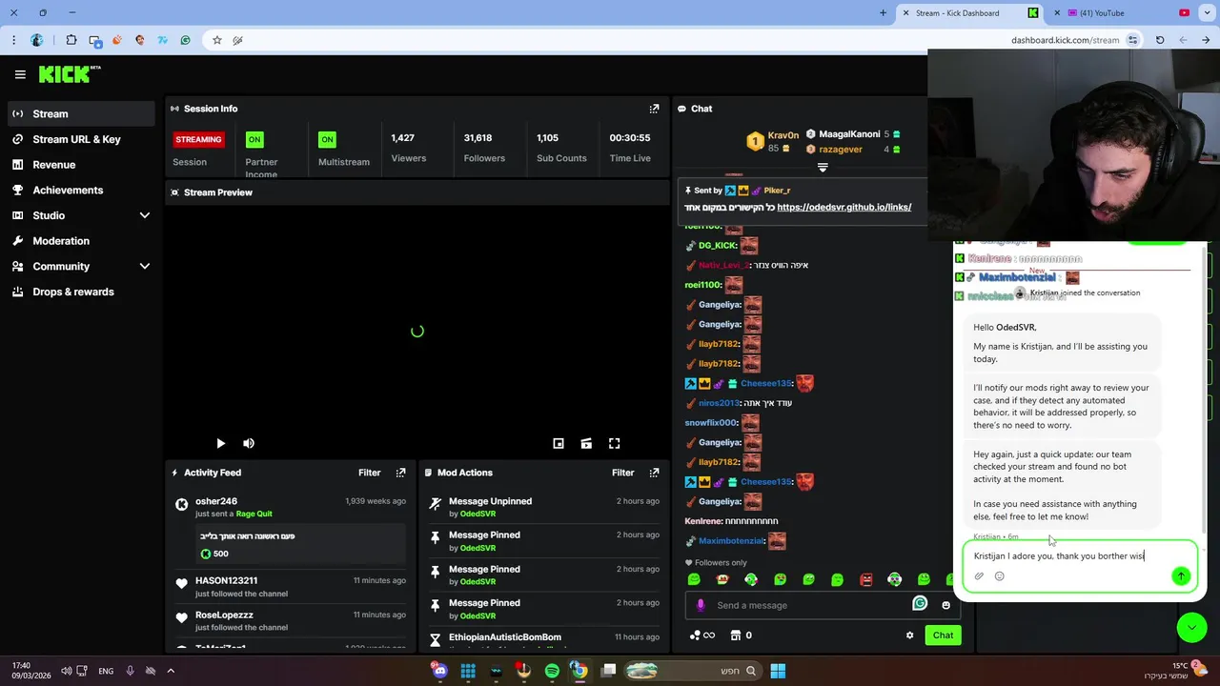The image size is (1220, 686).
Task: Click DG_KICK username in chat
Action: click(718, 246)
